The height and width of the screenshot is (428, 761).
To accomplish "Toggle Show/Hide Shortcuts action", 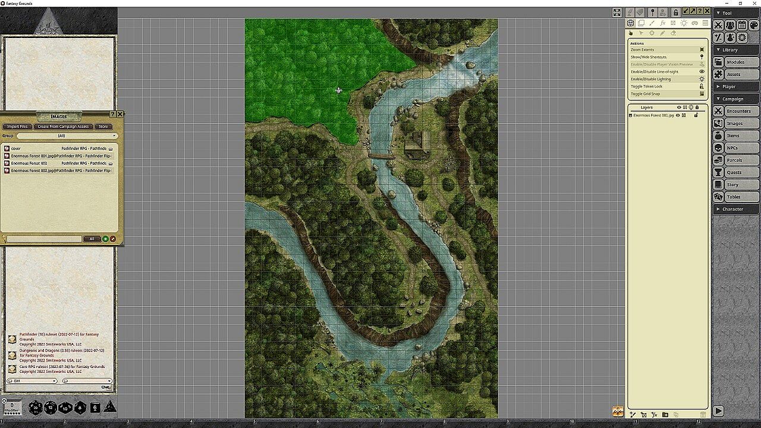I will [667, 57].
